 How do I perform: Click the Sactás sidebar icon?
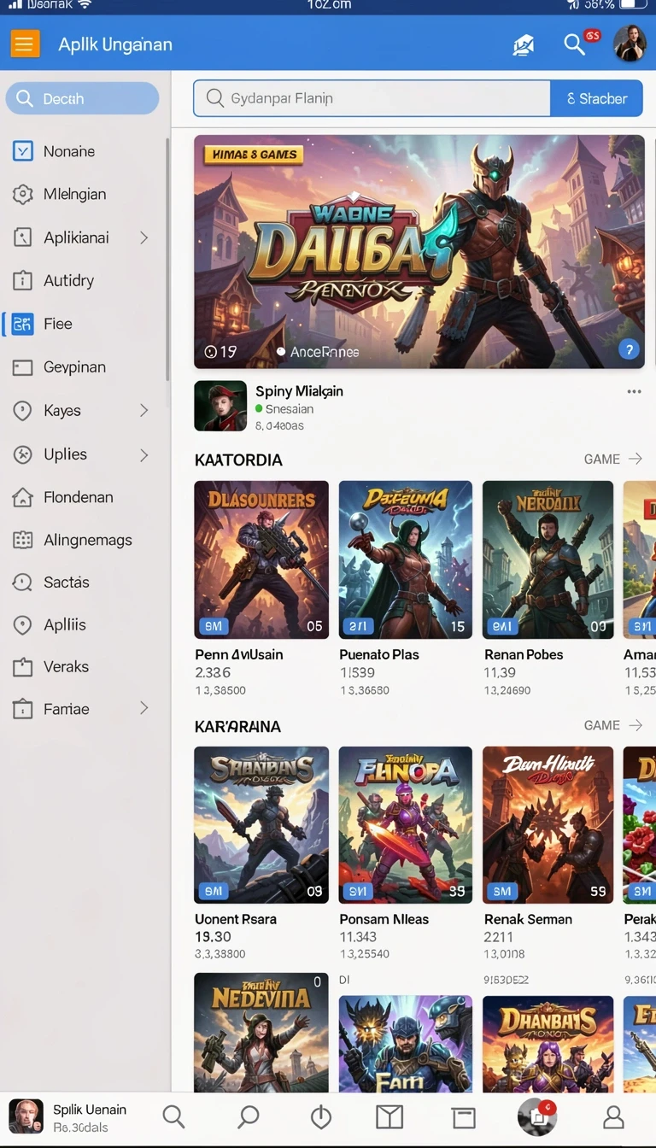[23, 583]
